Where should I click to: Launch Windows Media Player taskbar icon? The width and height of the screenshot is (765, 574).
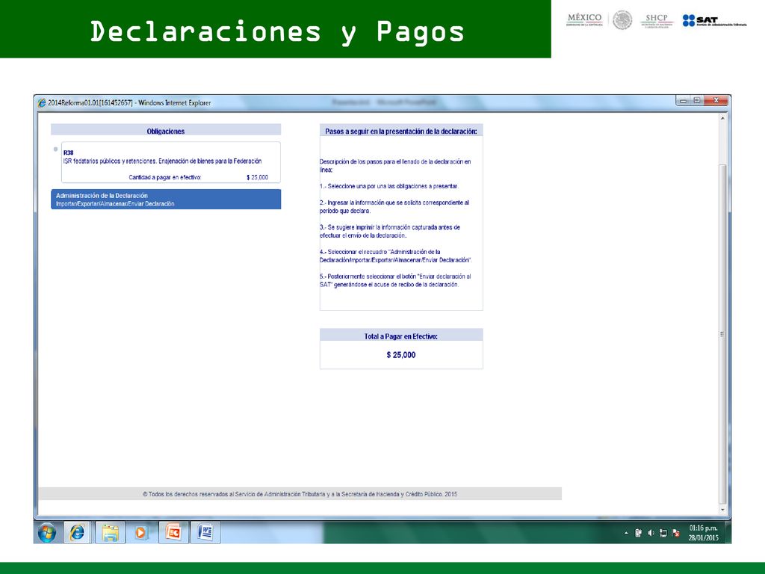(x=140, y=532)
